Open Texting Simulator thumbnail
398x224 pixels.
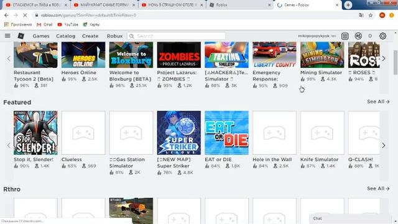(x=226, y=55)
